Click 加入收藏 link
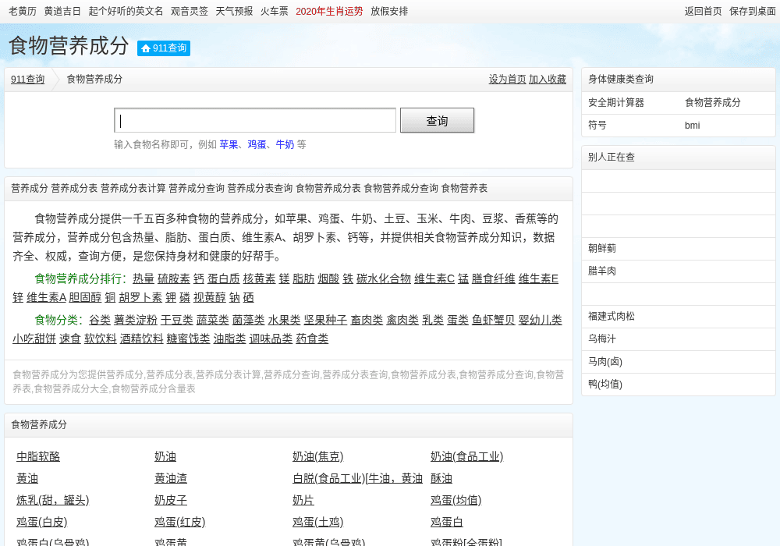 point(548,79)
